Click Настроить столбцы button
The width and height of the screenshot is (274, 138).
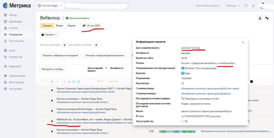[52, 69]
